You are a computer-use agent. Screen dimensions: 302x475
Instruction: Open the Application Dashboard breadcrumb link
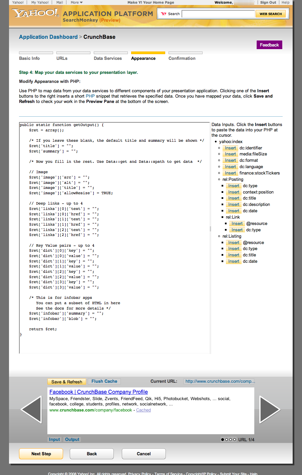[x=48, y=37]
